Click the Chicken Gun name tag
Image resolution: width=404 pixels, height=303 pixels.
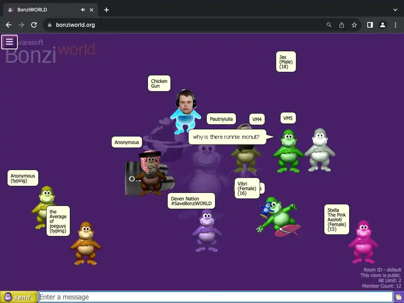tap(159, 83)
